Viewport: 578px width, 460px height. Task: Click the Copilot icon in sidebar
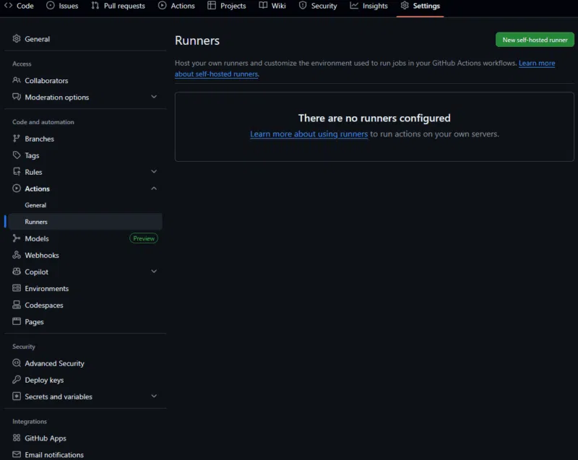point(17,272)
